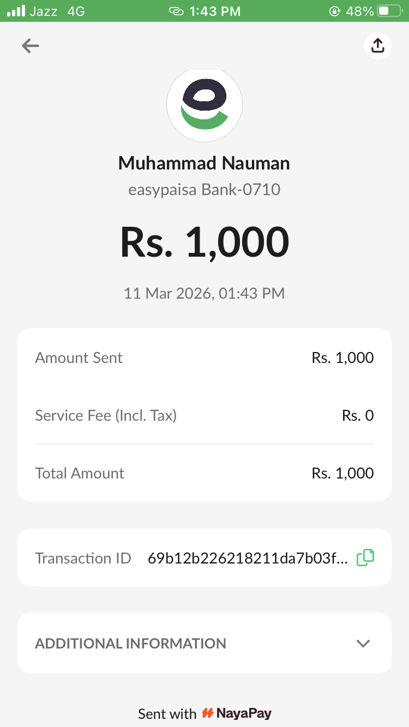
Task: Tap the Amount Sent row
Action: 204,358
